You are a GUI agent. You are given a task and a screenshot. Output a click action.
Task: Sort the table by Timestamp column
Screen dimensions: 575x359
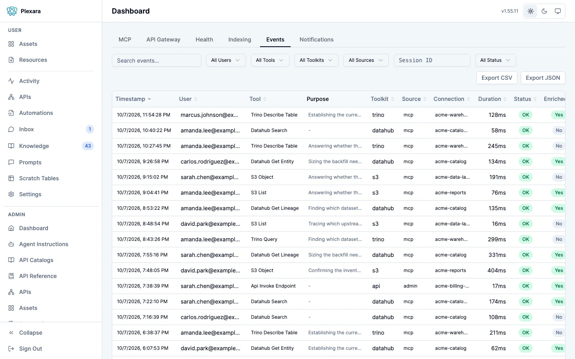tap(133, 99)
